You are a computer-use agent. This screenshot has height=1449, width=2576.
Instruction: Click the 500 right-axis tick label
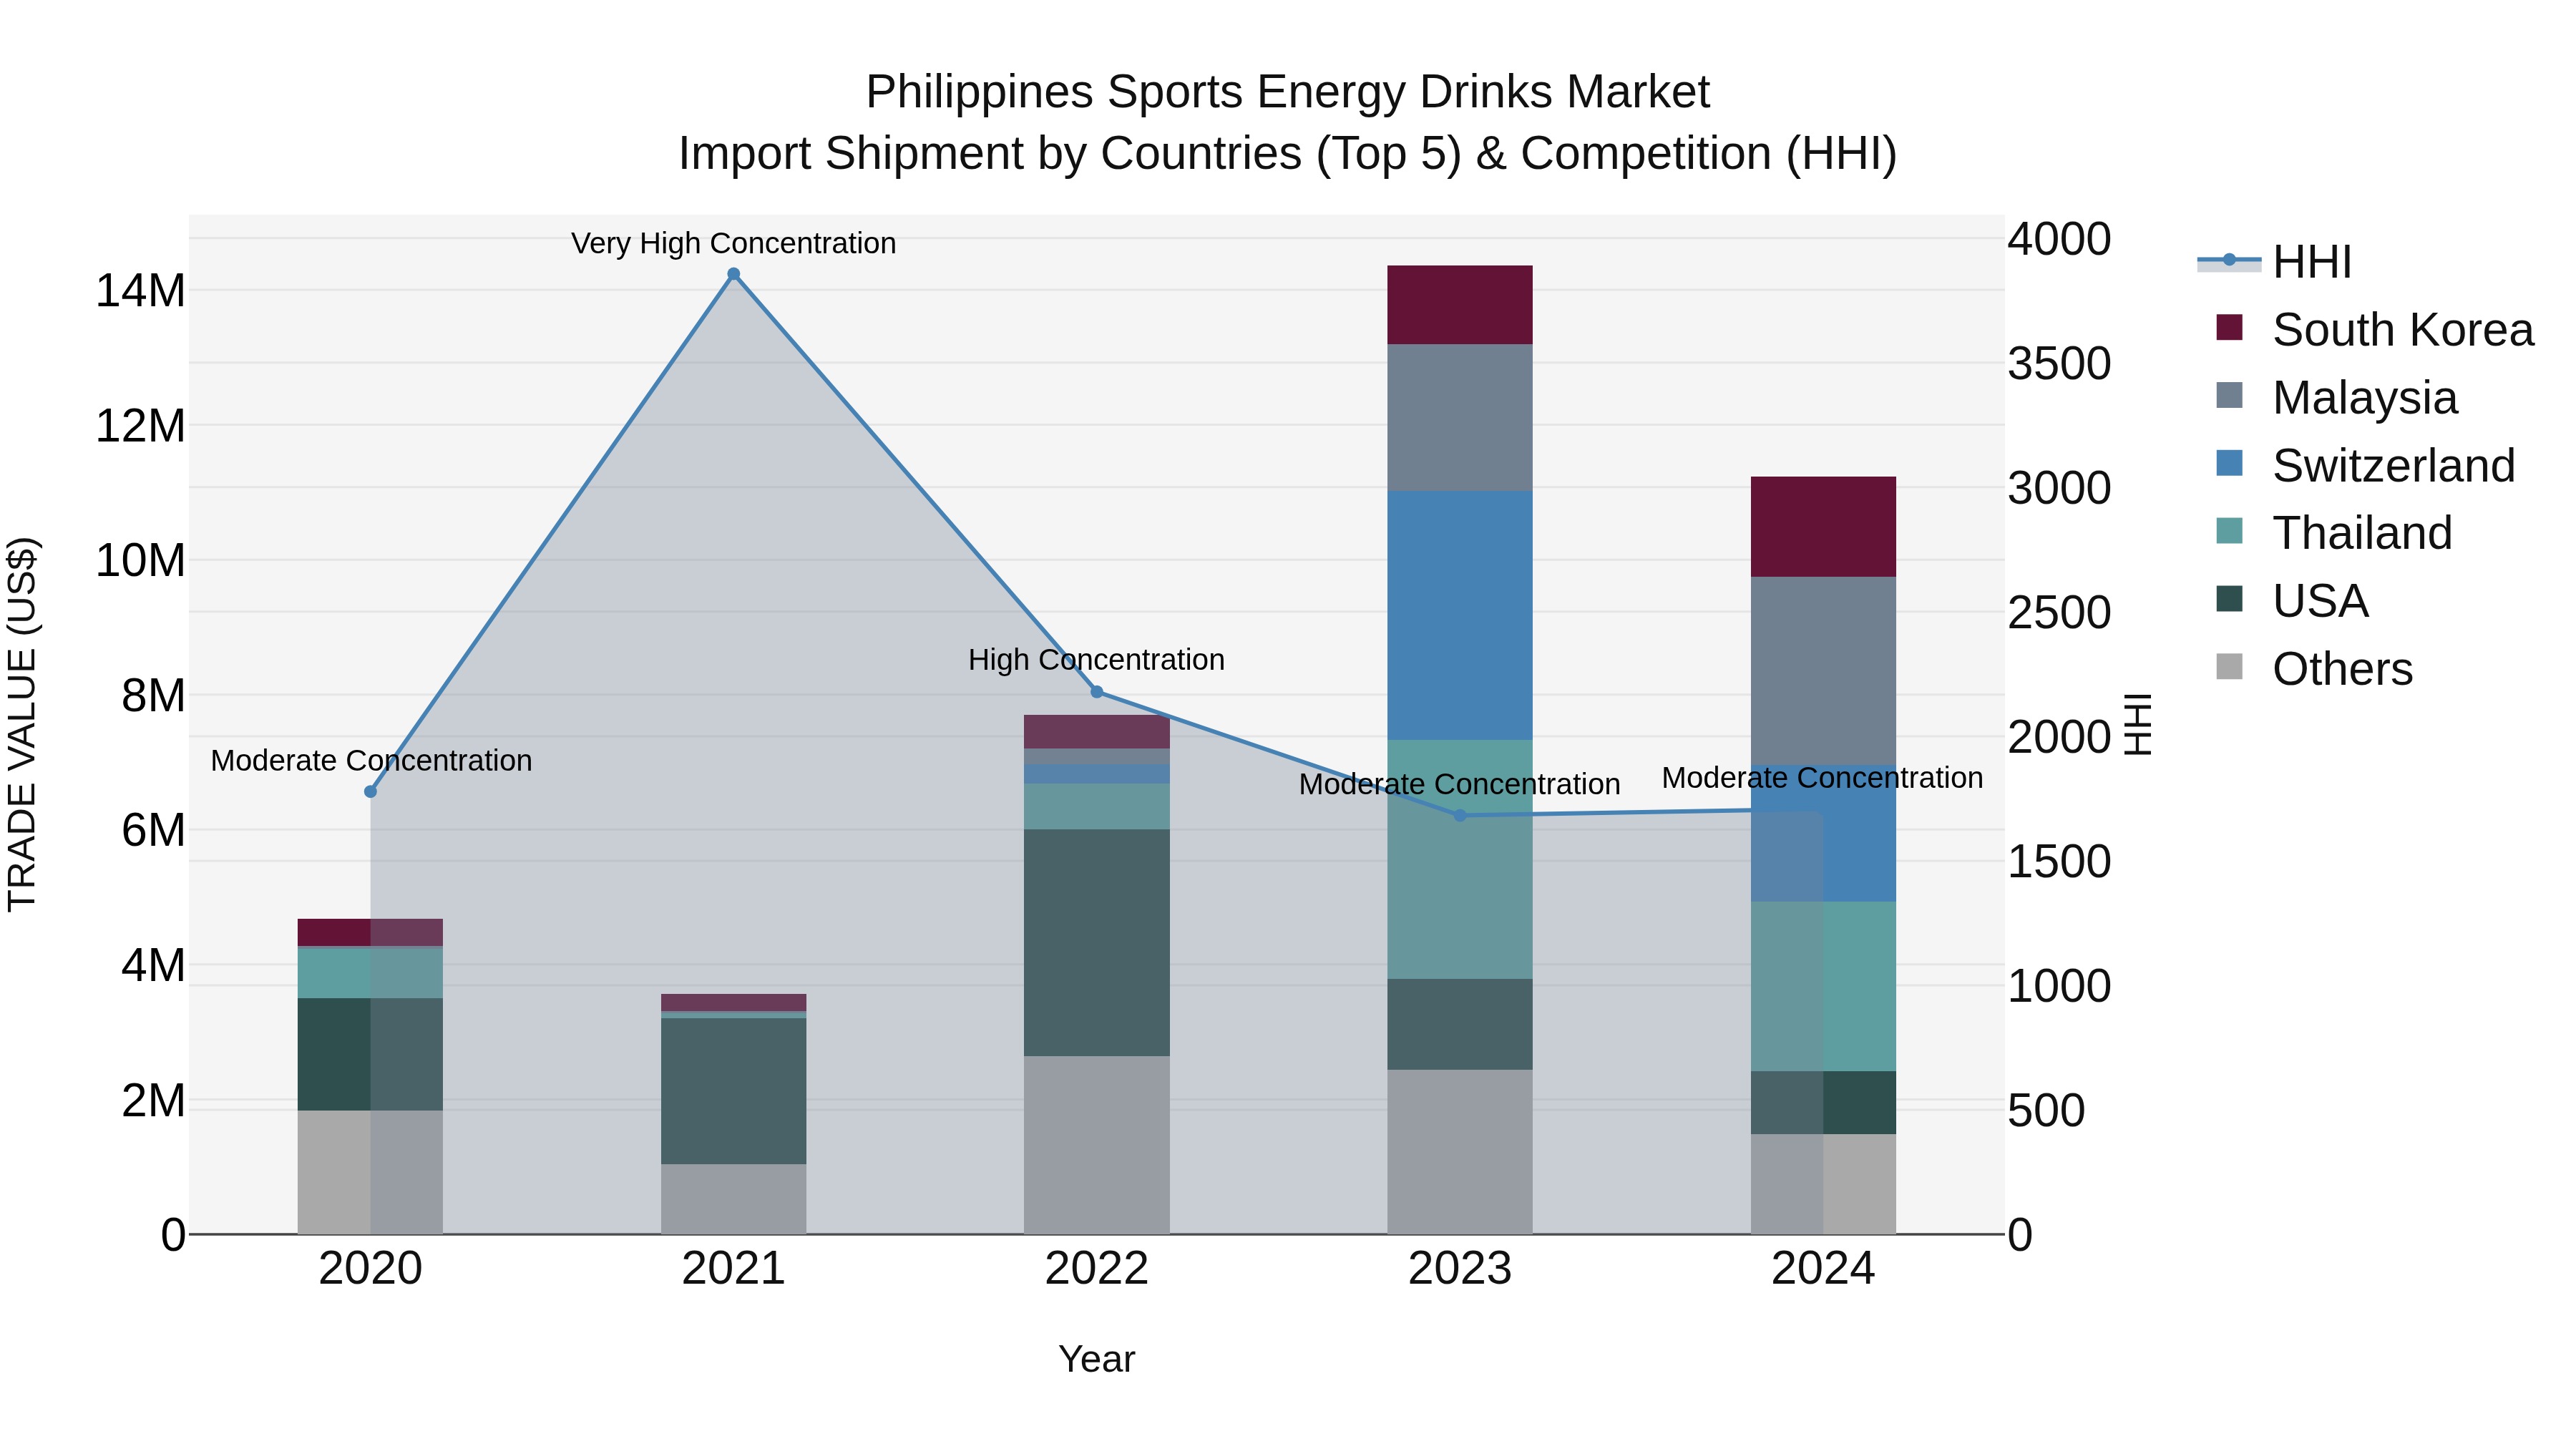2046,1110
